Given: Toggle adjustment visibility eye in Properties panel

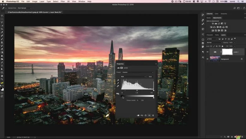Looking at the screenshot, I should pyautogui.click(x=149, y=115).
